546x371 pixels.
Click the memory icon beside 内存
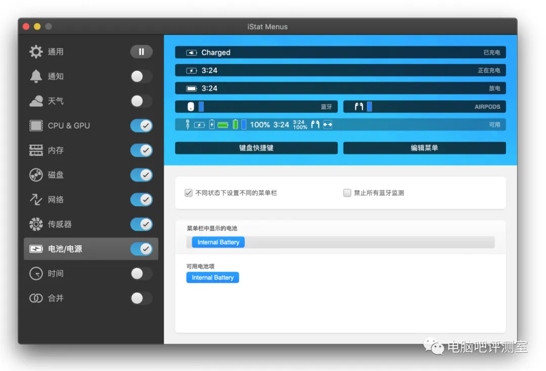tap(36, 150)
